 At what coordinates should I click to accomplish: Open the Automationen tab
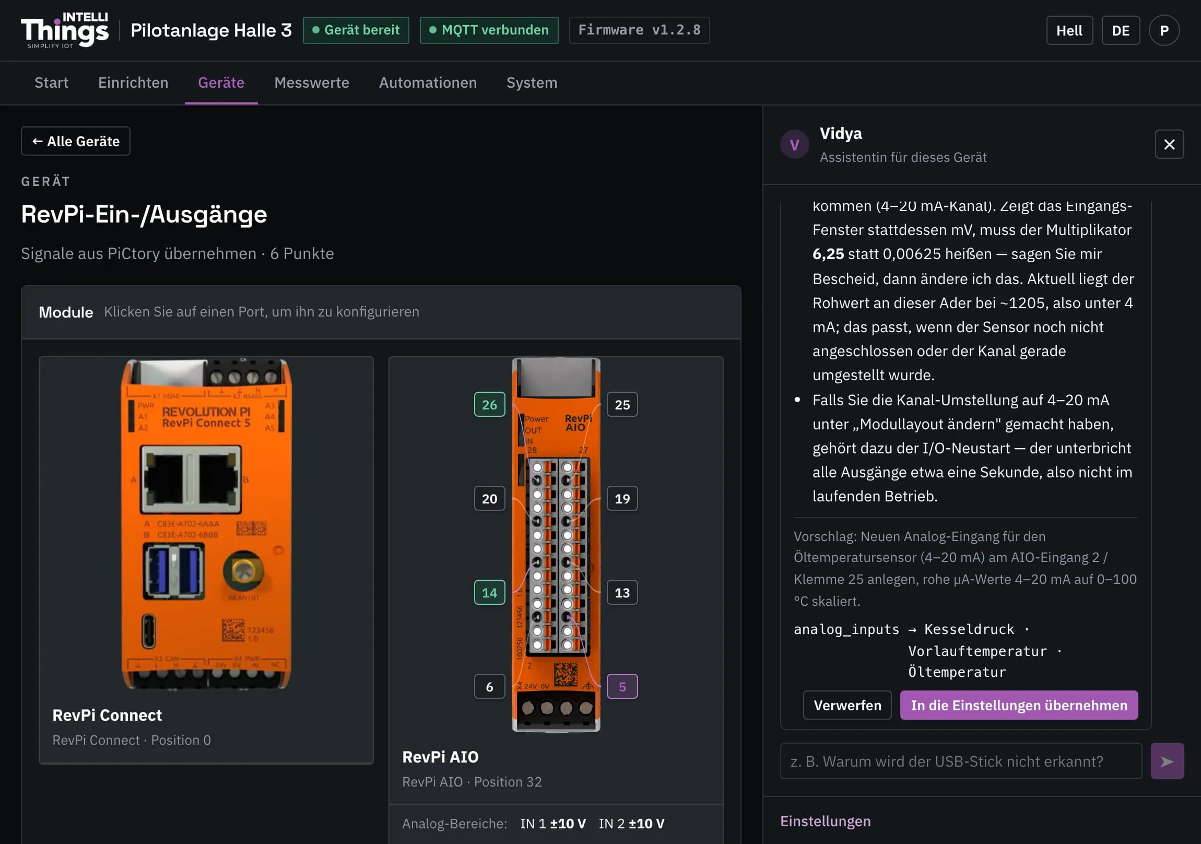(x=428, y=83)
